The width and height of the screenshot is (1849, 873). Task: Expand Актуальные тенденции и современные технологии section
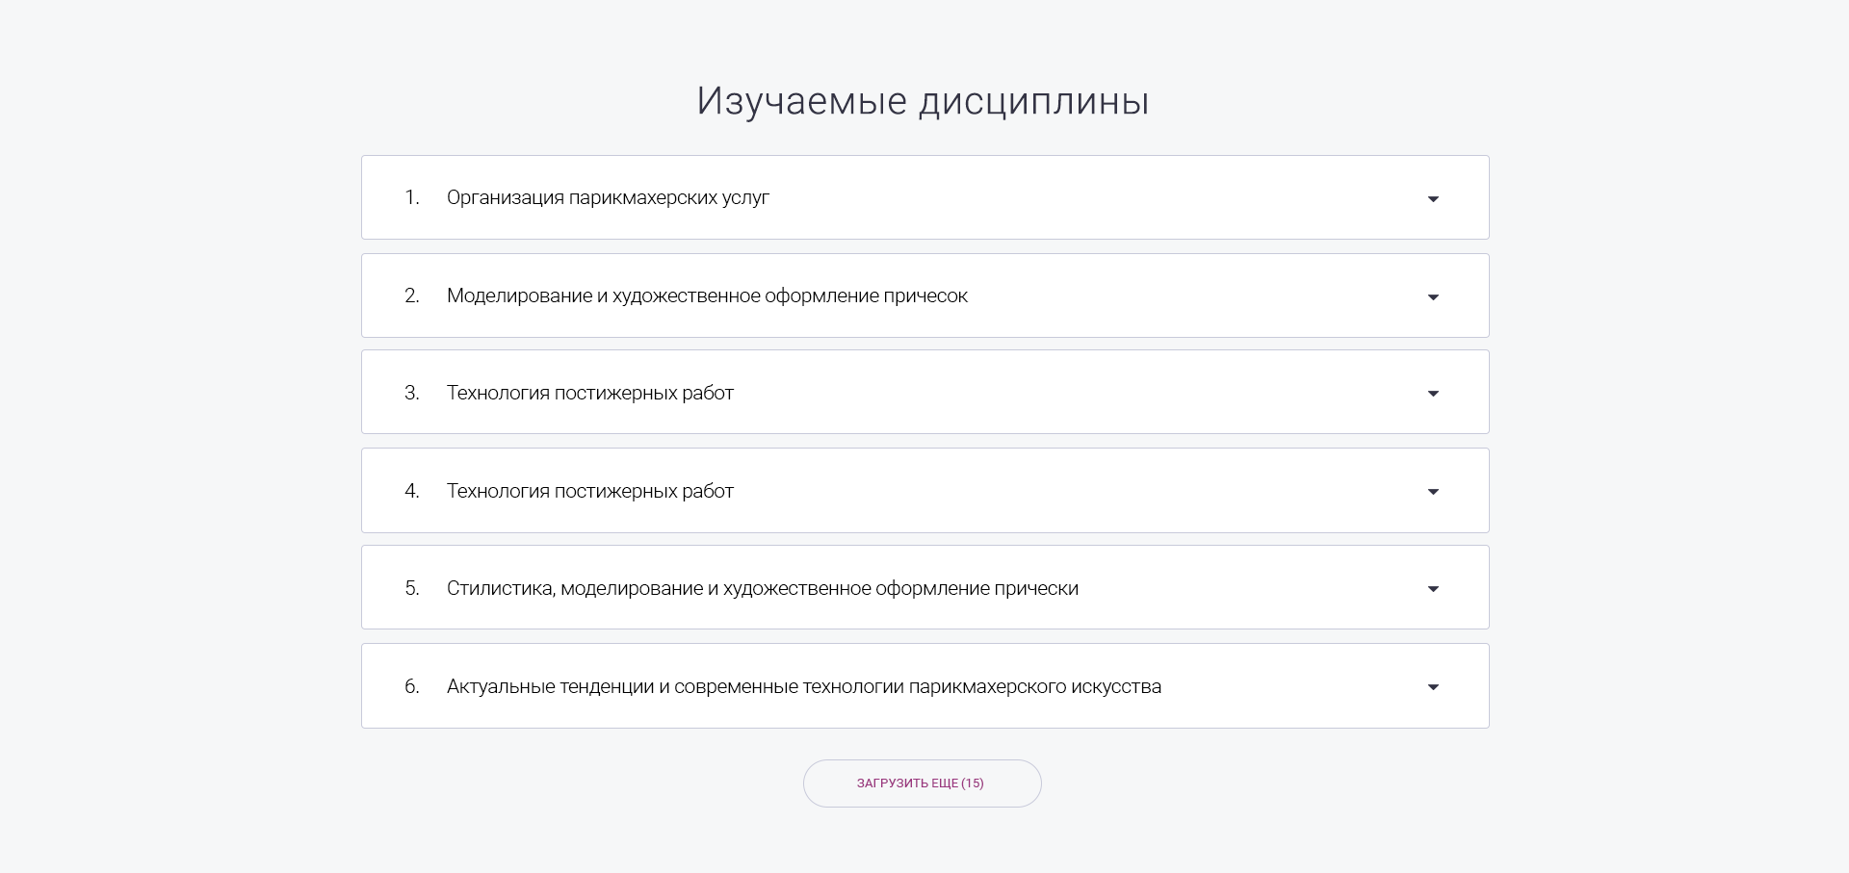tap(803, 686)
